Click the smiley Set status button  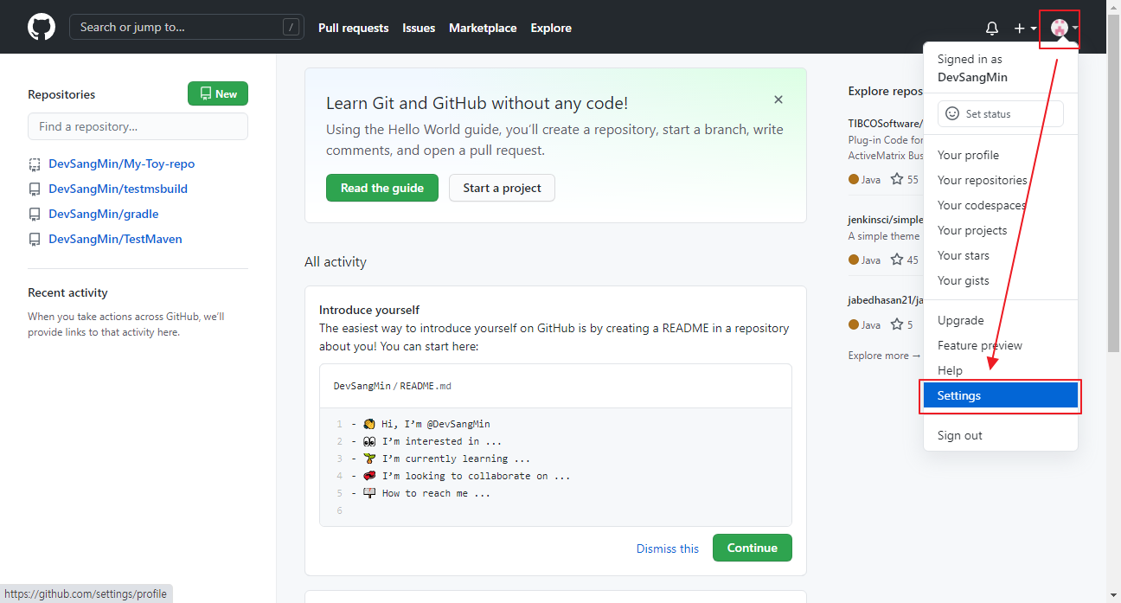point(1001,113)
